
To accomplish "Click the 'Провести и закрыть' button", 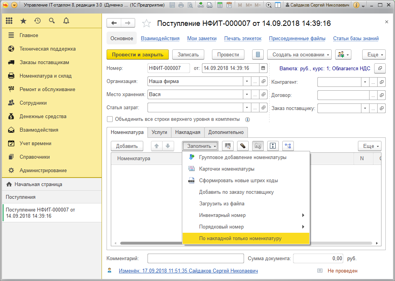I will 137,55.
